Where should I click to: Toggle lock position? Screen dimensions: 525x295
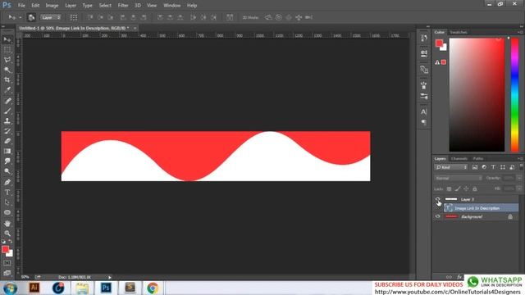coord(466,189)
